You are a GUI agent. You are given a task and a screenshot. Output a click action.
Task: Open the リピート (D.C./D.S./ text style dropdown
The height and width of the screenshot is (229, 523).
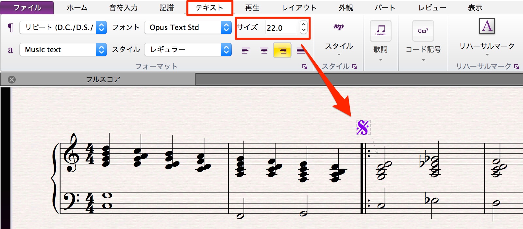click(x=63, y=27)
